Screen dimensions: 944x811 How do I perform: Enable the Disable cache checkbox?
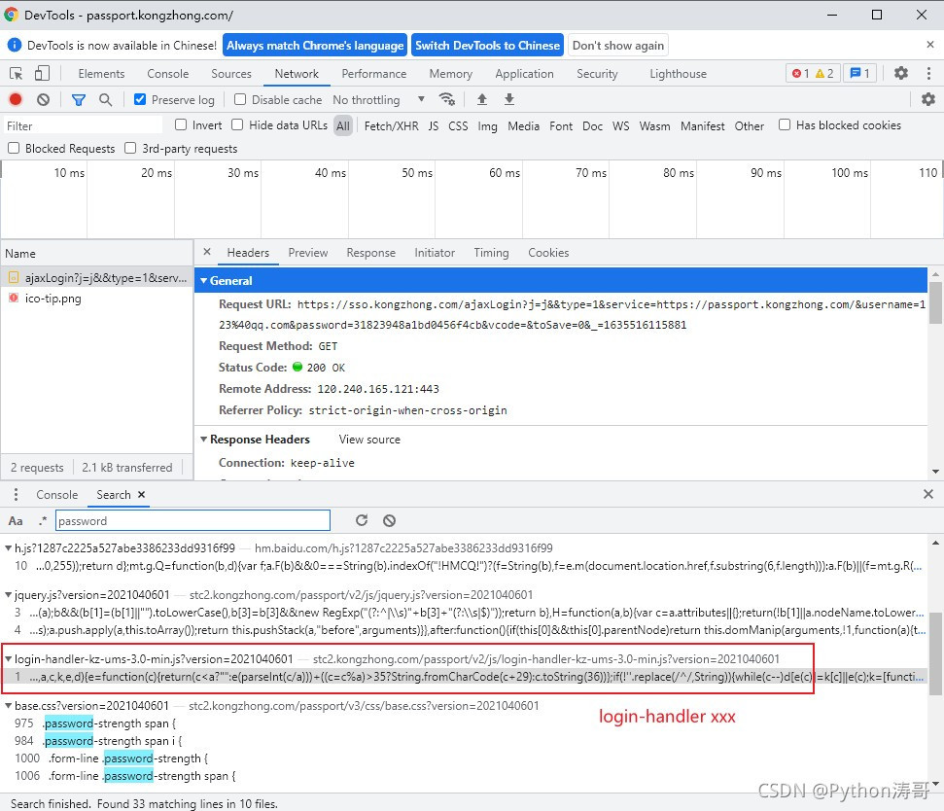(x=239, y=99)
